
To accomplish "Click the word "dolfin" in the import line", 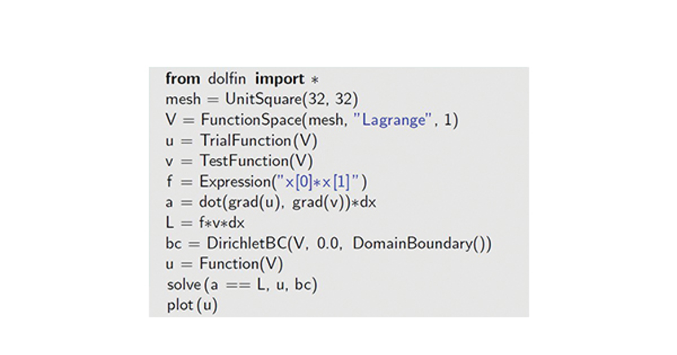I will click(227, 79).
